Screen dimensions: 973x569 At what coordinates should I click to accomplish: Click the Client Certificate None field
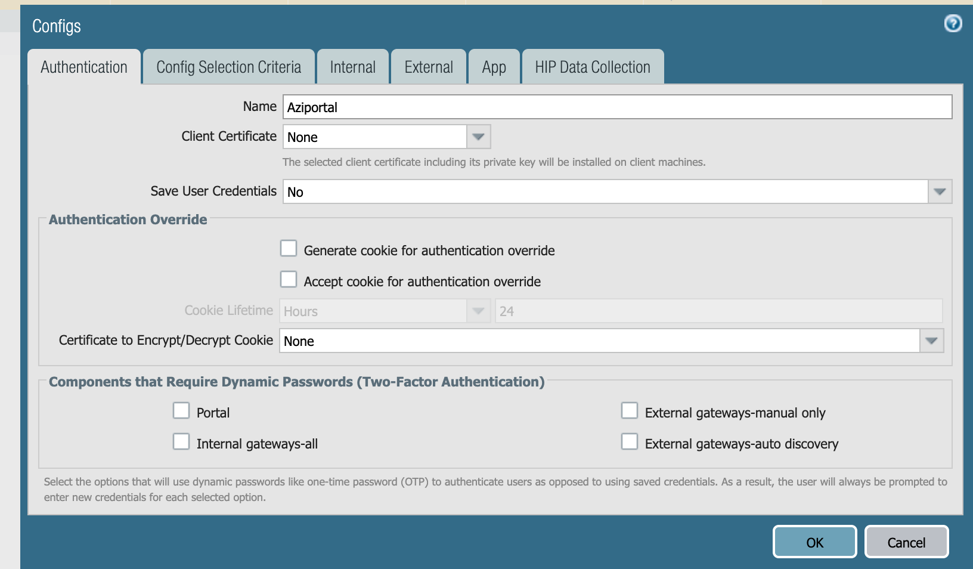374,137
